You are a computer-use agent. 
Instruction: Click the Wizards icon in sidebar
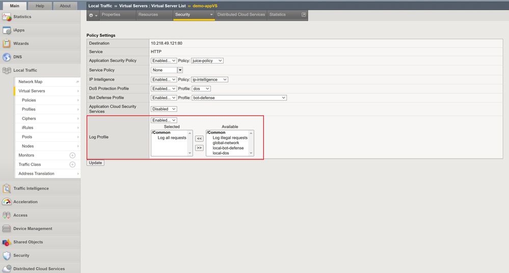7,44
